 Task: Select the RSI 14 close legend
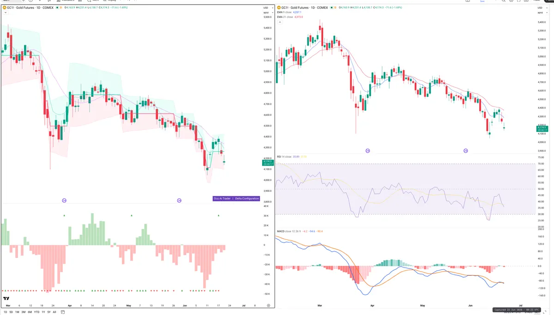pyautogui.click(x=284, y=157)
